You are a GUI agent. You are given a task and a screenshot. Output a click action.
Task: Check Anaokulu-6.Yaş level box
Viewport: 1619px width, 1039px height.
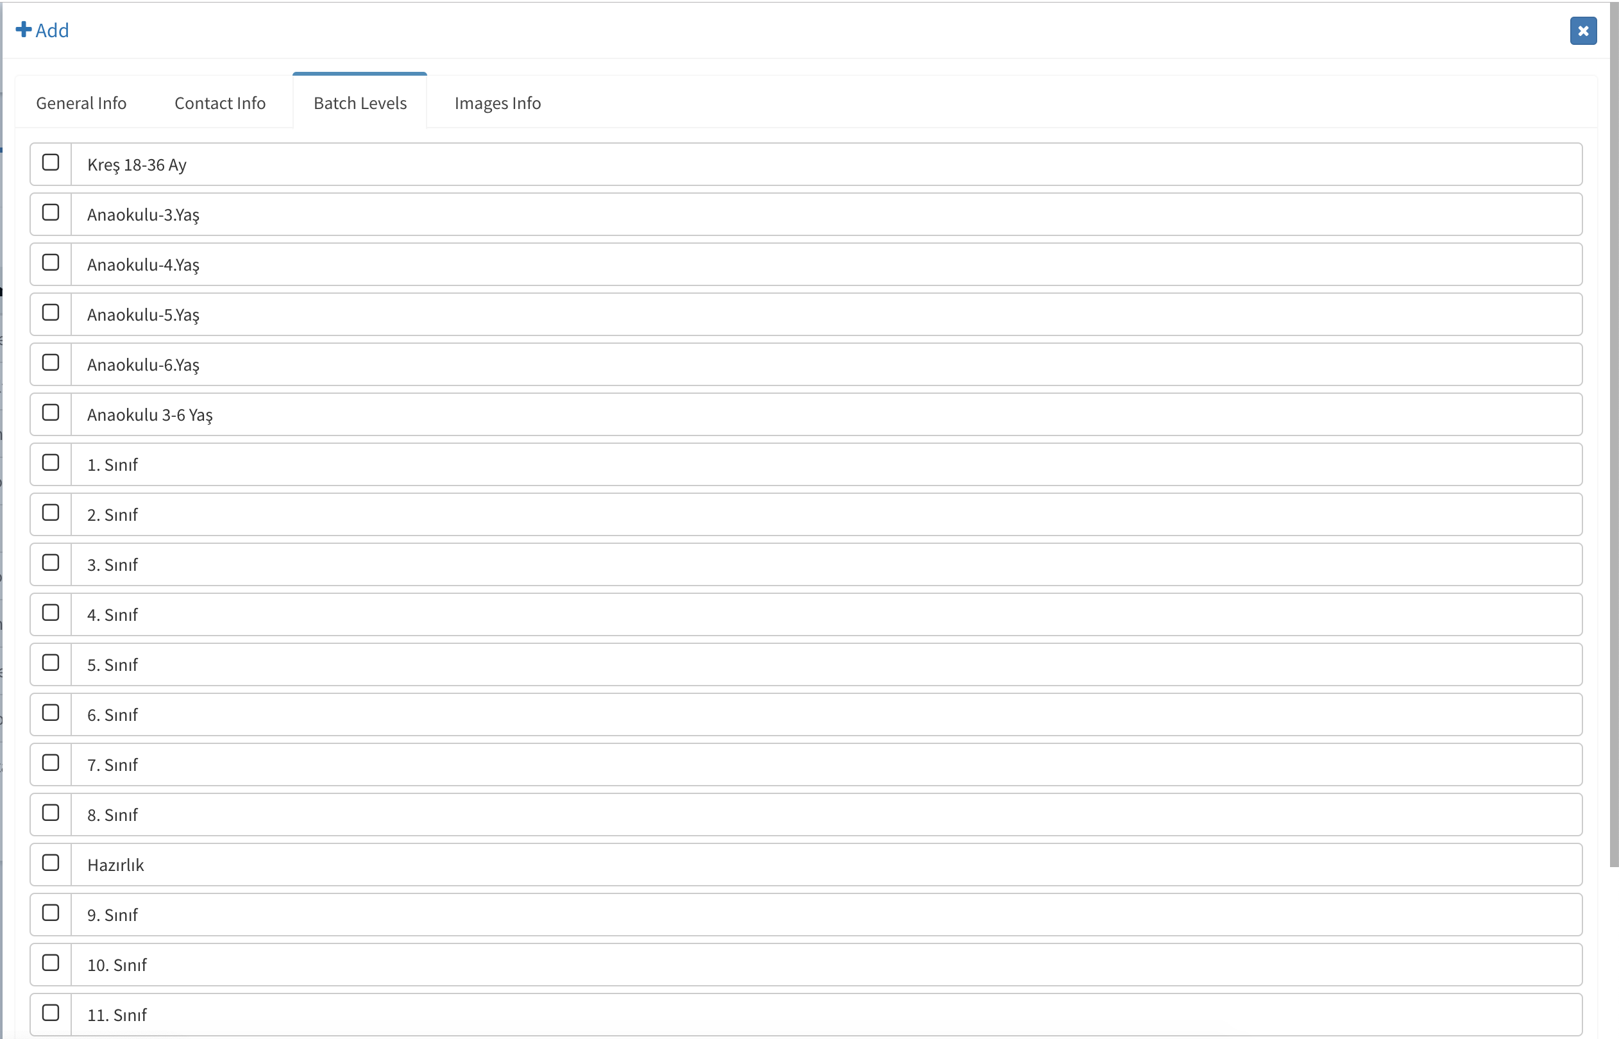click(x=51, y=362)
